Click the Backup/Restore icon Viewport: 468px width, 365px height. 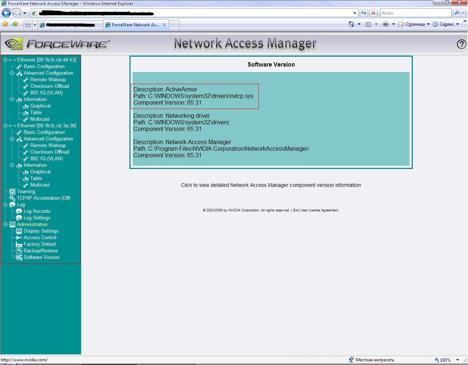click(19, 251)
